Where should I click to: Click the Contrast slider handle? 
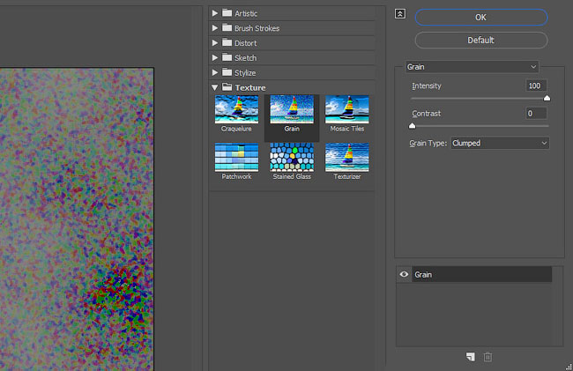click(413, 126)
